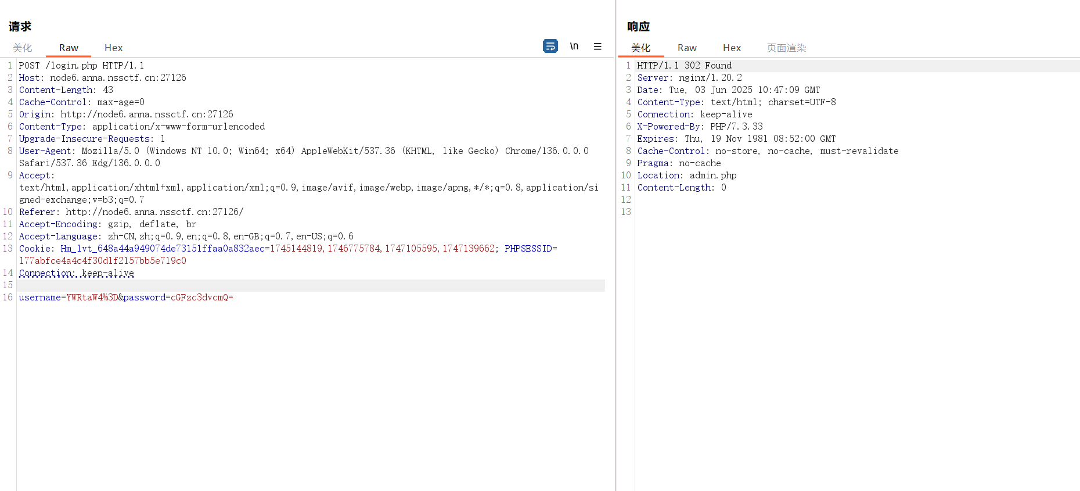Screen dimensions: 1080x491
Task: Select the response 美化 tab
Action: coord(640,48)
